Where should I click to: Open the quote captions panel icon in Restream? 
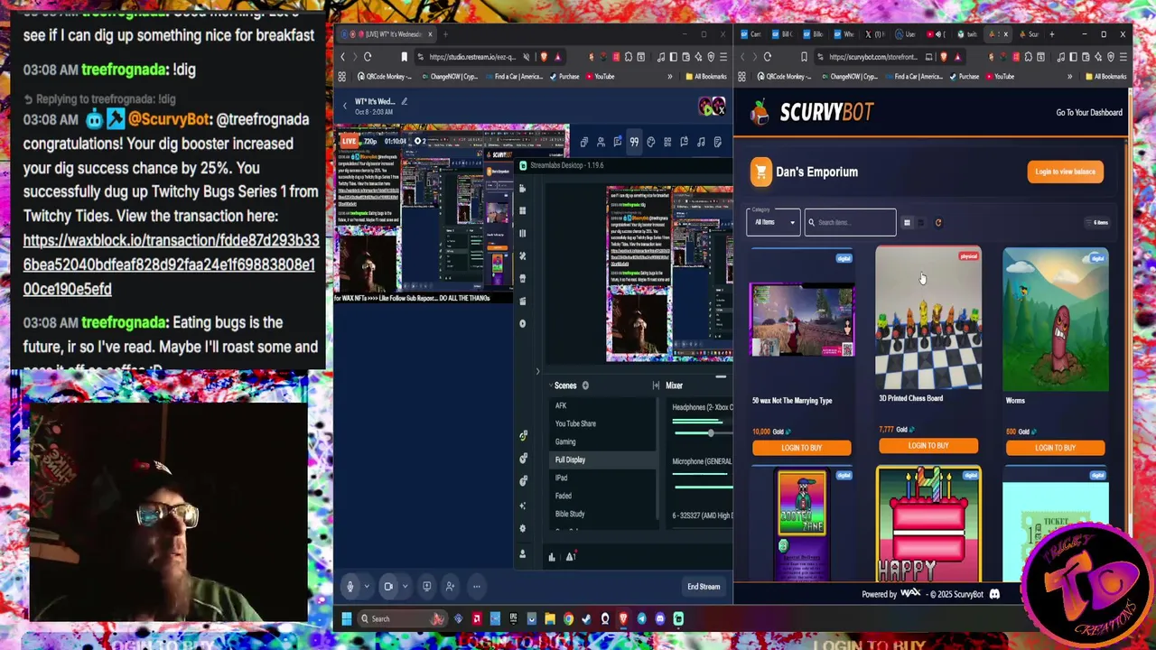pyautogui.click(x=634, y=142)
